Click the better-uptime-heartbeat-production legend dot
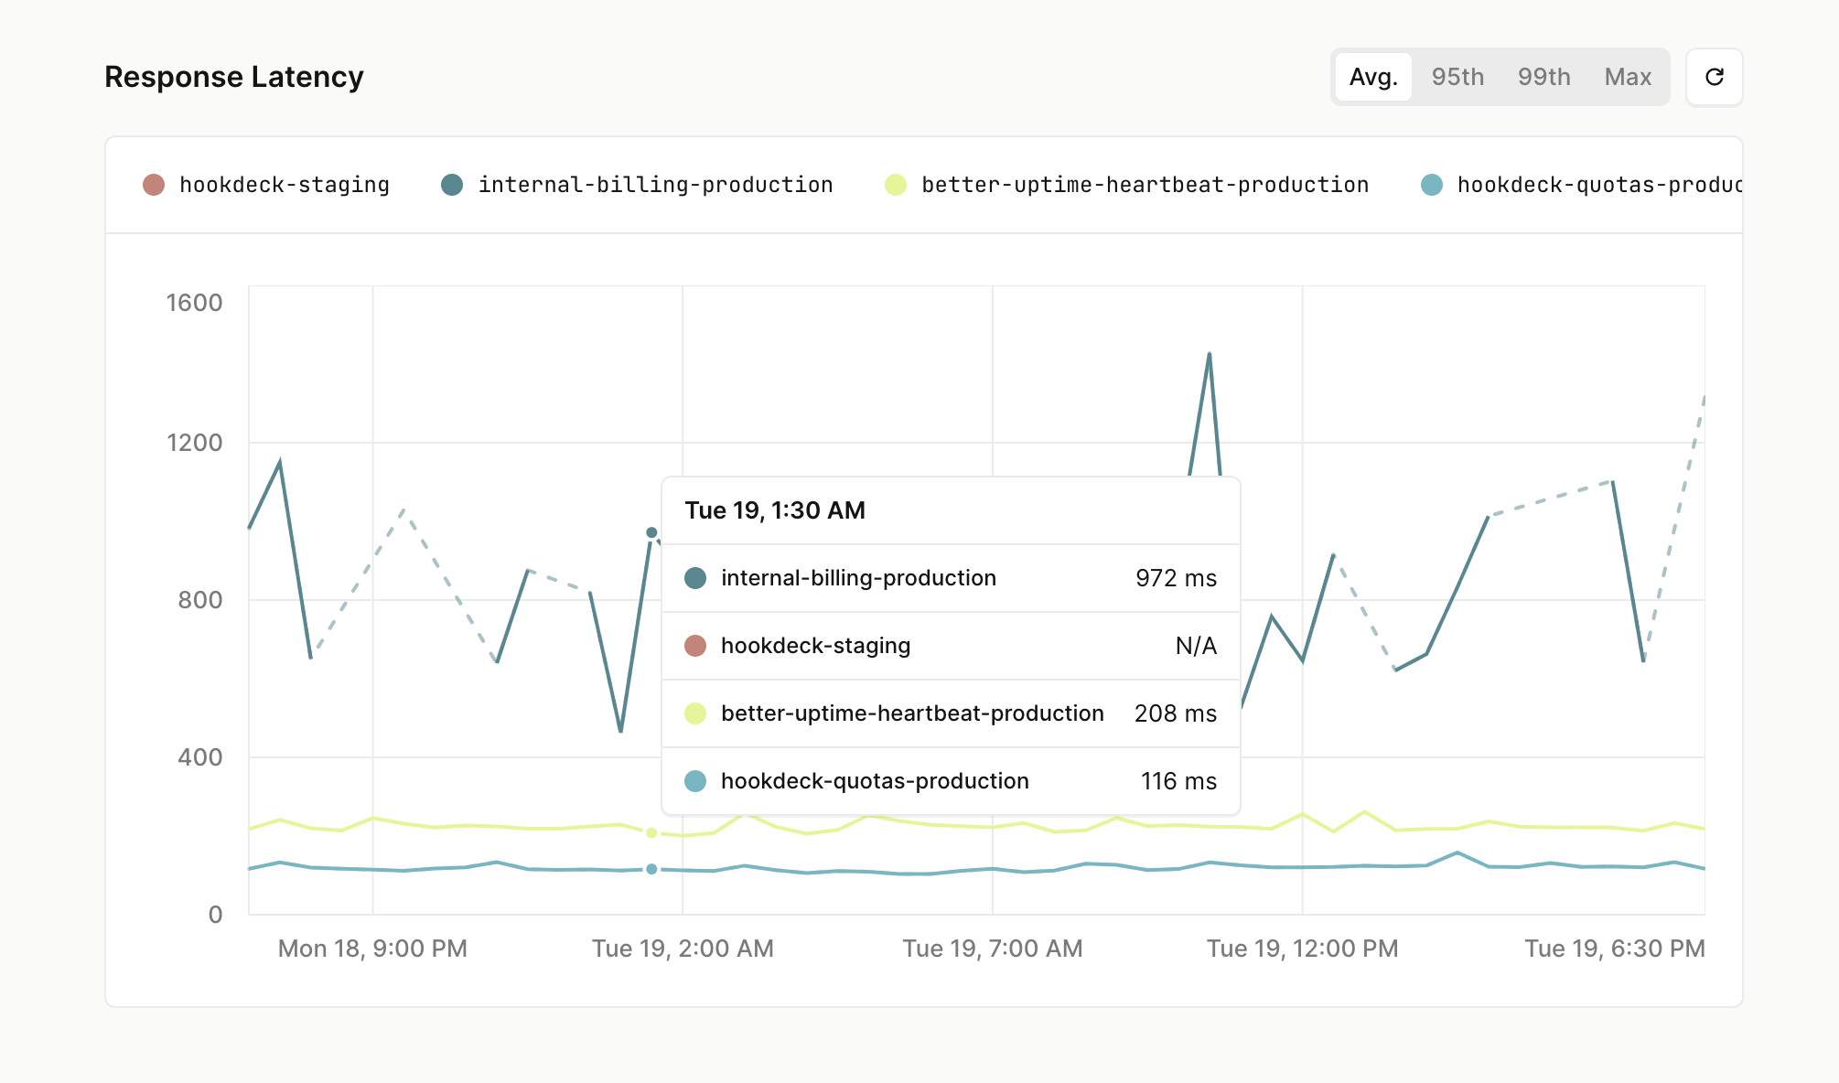 [894, 184]
